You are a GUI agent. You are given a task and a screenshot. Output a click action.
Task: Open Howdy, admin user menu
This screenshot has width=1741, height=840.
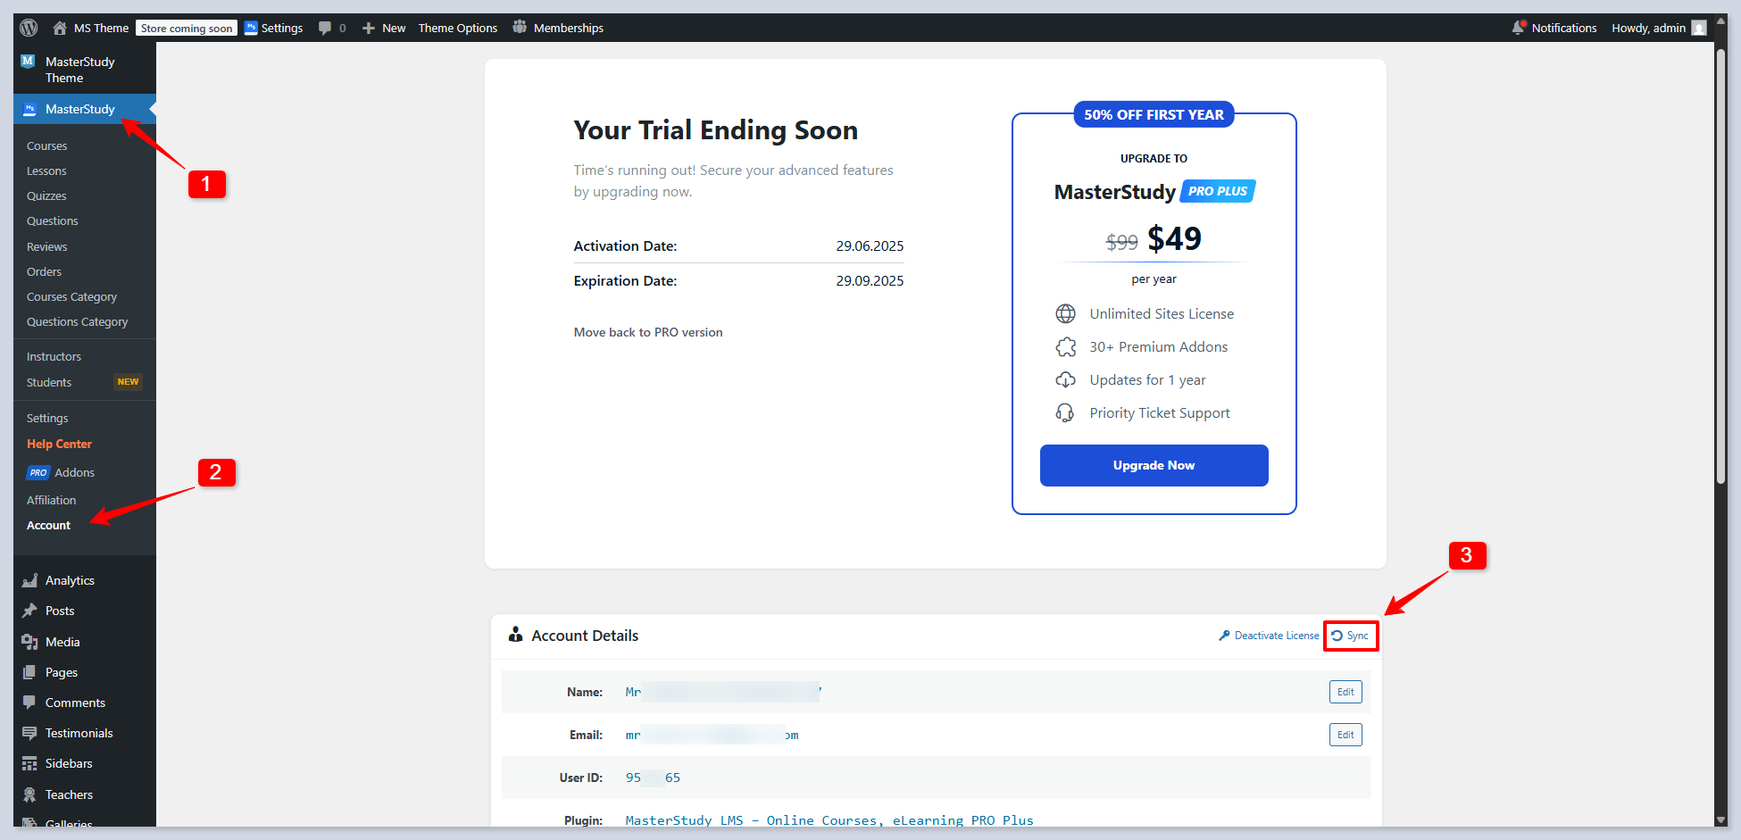pyautogui.click(x=1657, y=28)
